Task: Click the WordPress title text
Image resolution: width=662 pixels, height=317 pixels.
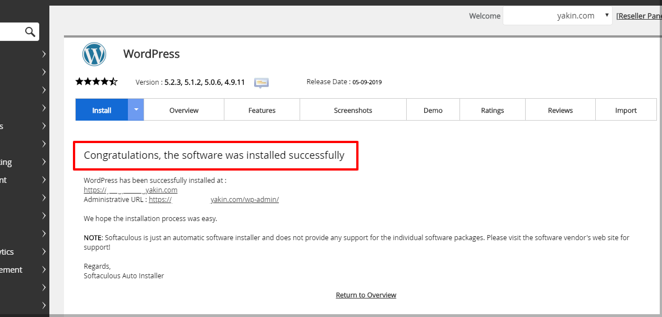Action: click(x=151, y=54)
